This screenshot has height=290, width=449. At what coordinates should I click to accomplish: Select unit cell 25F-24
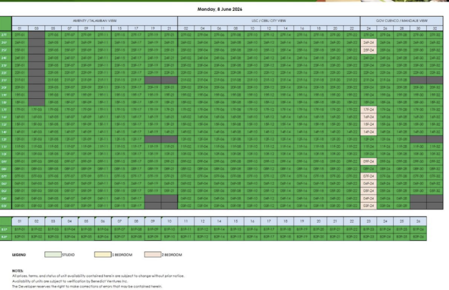pyautogui.click(x=368, y=50)
